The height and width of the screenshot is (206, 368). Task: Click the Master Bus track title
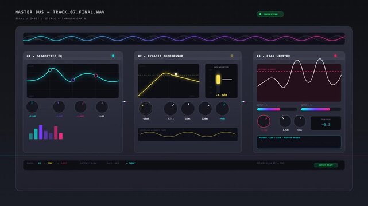[x=60, y=12]
